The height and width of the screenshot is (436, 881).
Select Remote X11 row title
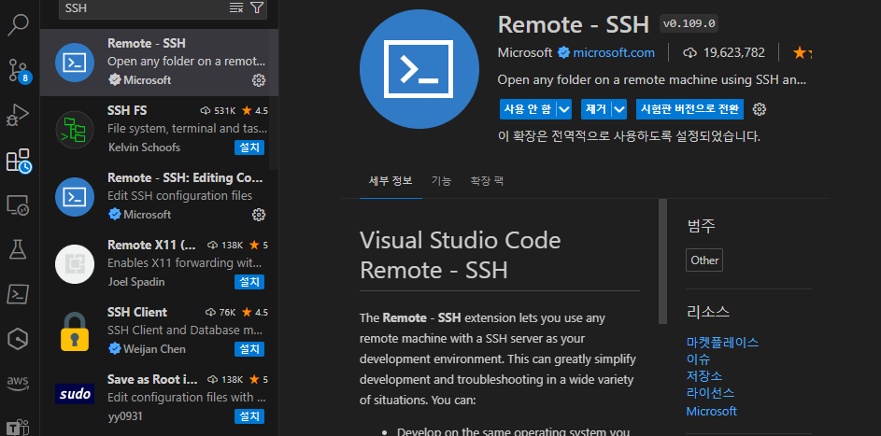[x=151, y=246]
